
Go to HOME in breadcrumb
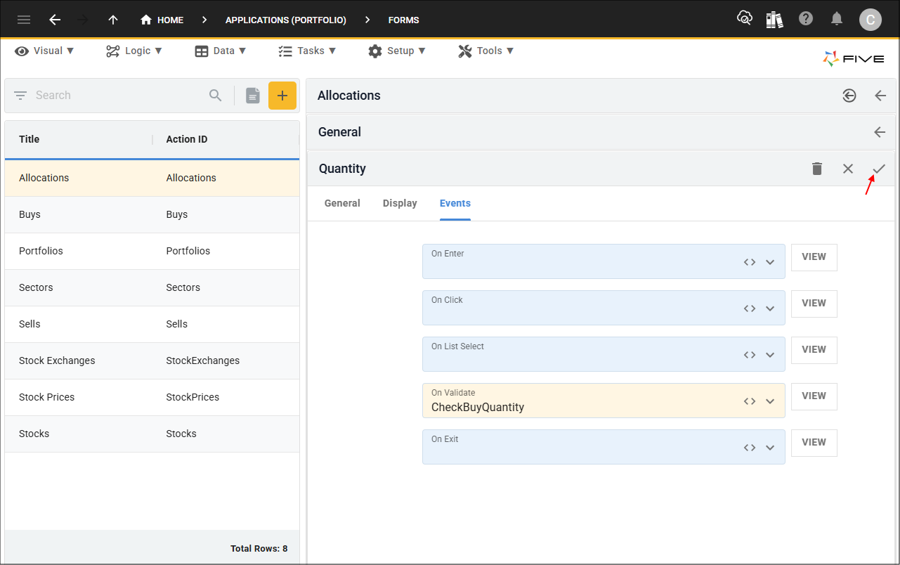point(162,20)
